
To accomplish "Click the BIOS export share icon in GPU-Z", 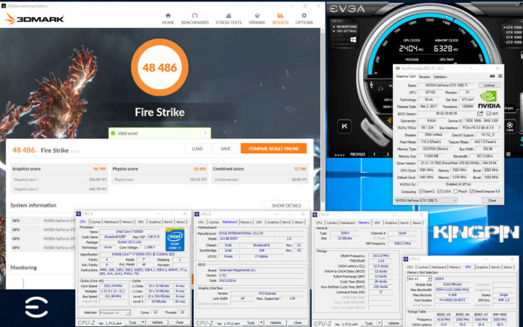I will click(x=480, y=114).
